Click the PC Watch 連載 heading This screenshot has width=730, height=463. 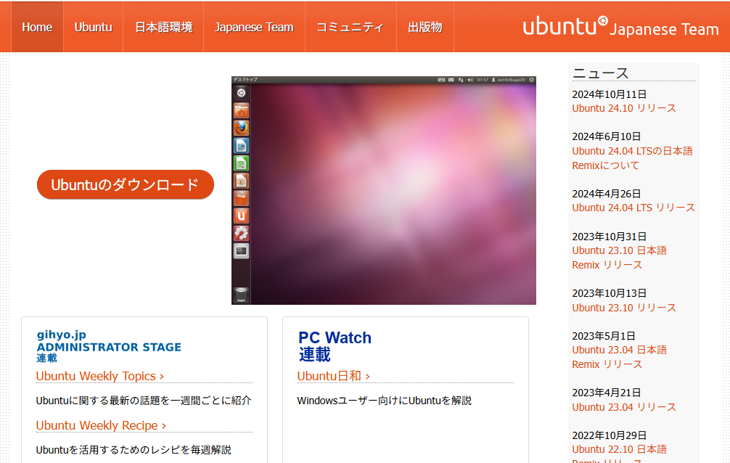pyautogui.click(x=335, y=345)
